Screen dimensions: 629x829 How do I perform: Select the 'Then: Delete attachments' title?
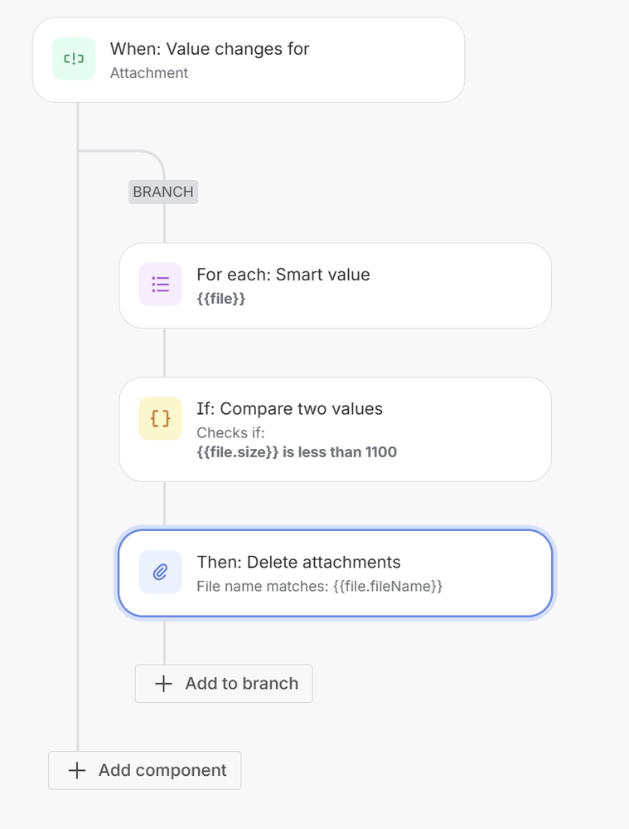coord(298,562)
